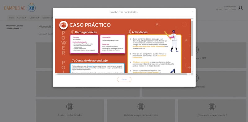Click the horizontal scrollbar right arrow
The height and width of the screenshot is (122, 248).
(x=190, y=74)
